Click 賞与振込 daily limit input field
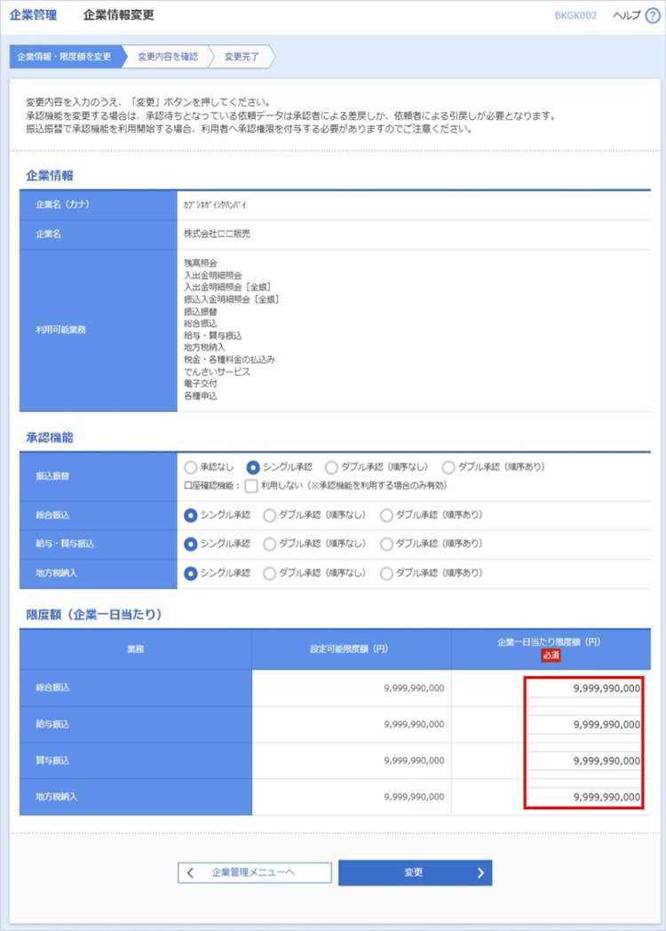 [583, 761]
